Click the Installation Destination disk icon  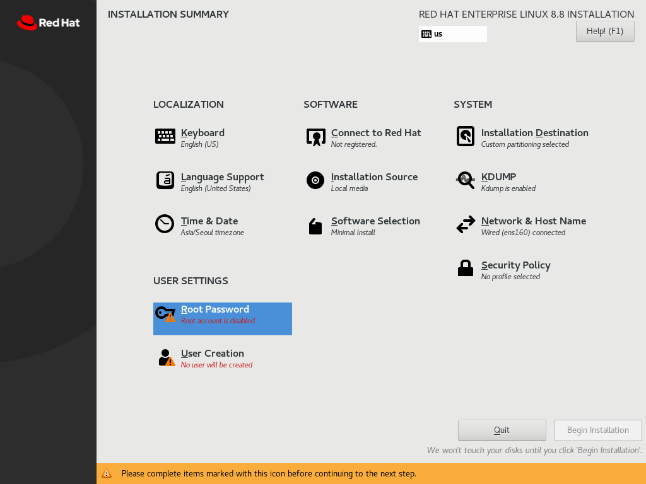pos(465,136)
